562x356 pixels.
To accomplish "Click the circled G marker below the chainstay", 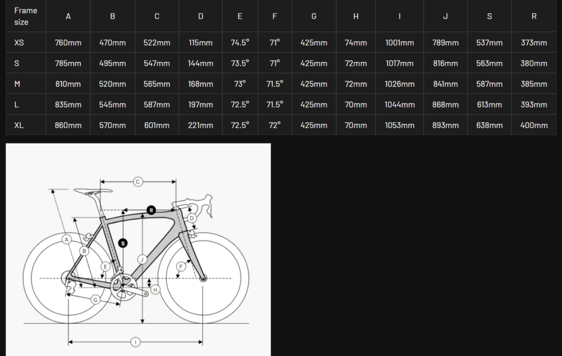I will tap(95, 300).
